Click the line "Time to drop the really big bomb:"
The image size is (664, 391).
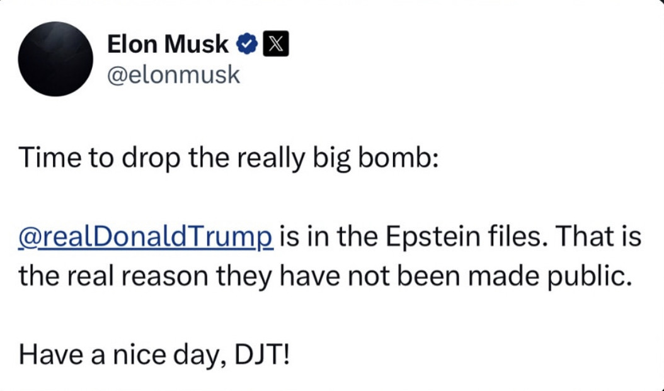click(227, 159)
